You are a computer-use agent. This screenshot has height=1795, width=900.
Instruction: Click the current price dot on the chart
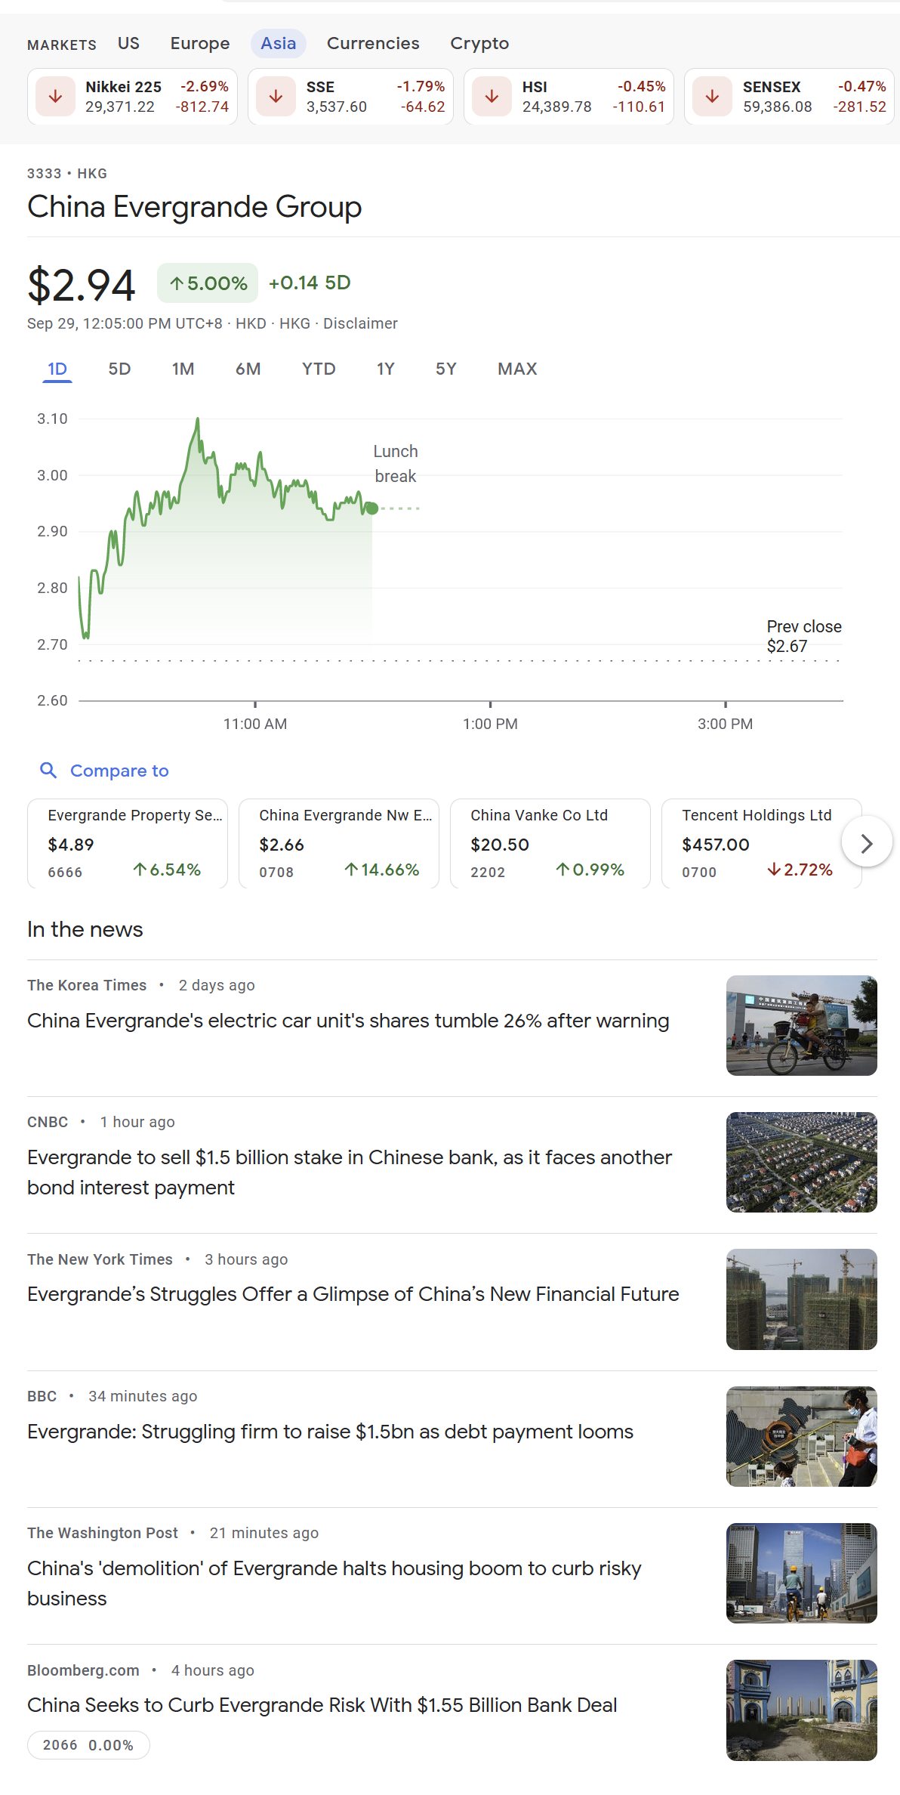coord(371,508)
